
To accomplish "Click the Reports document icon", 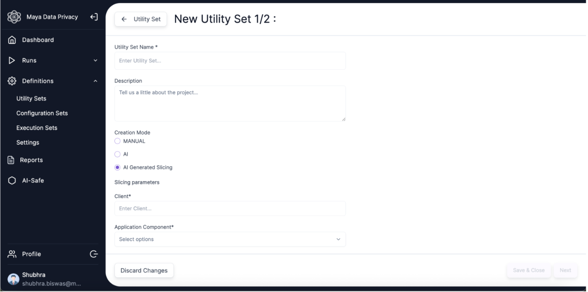I will (x=11, y=160).
